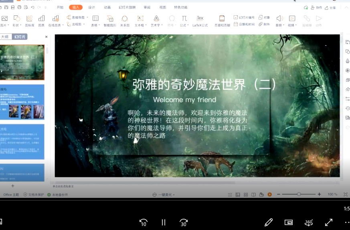Viewport: 350px width, 230px height.
Task: Open the print preview icon
Action: [26, 7]
